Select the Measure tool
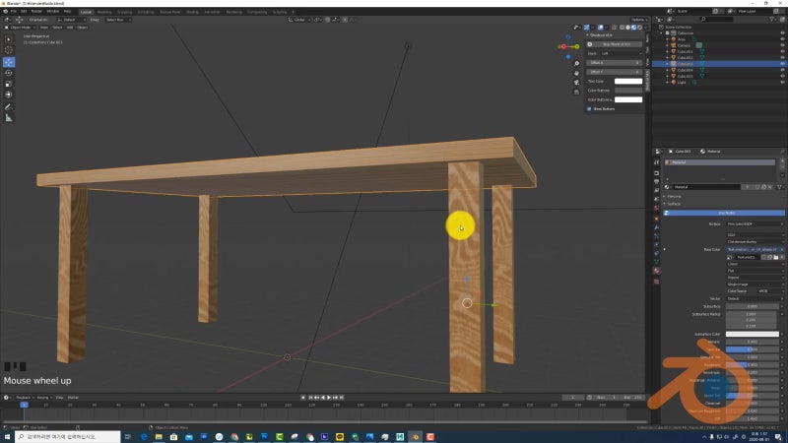Viewport: 788px width, 443px height. point(9,118)
